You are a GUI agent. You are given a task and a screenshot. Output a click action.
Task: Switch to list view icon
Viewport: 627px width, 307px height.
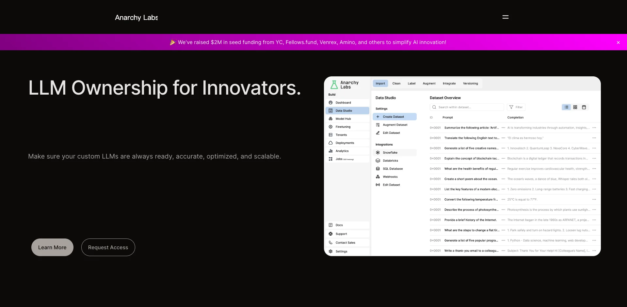click(x=566, y=107)
